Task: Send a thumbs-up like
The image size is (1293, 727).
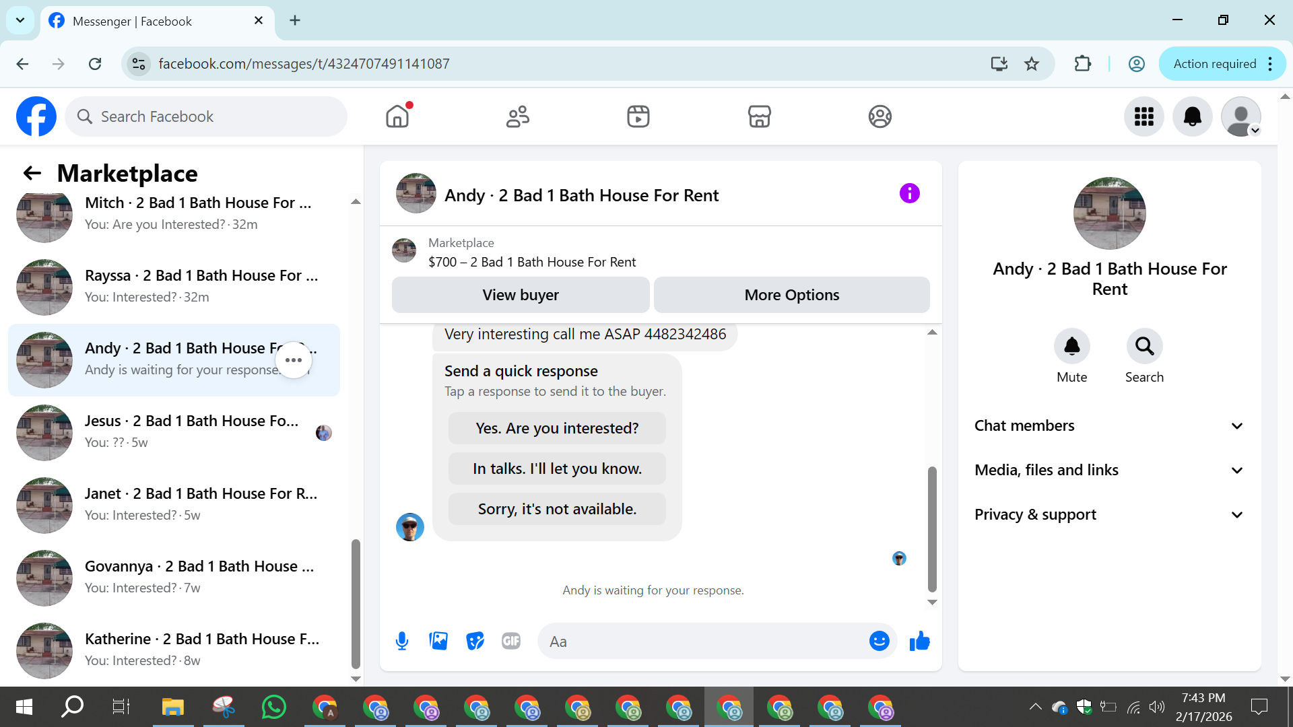Action: [919, 641]
